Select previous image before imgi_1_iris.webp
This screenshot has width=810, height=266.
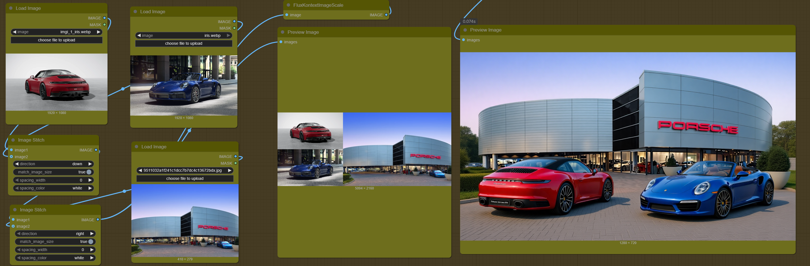[x=14, y=32]
